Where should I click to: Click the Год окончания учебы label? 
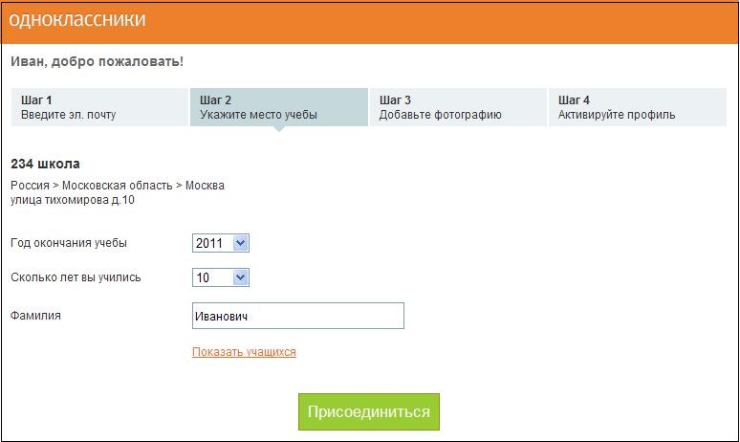pos(68,243)
